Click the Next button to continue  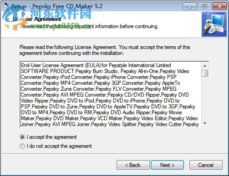(x=167, y=165)
